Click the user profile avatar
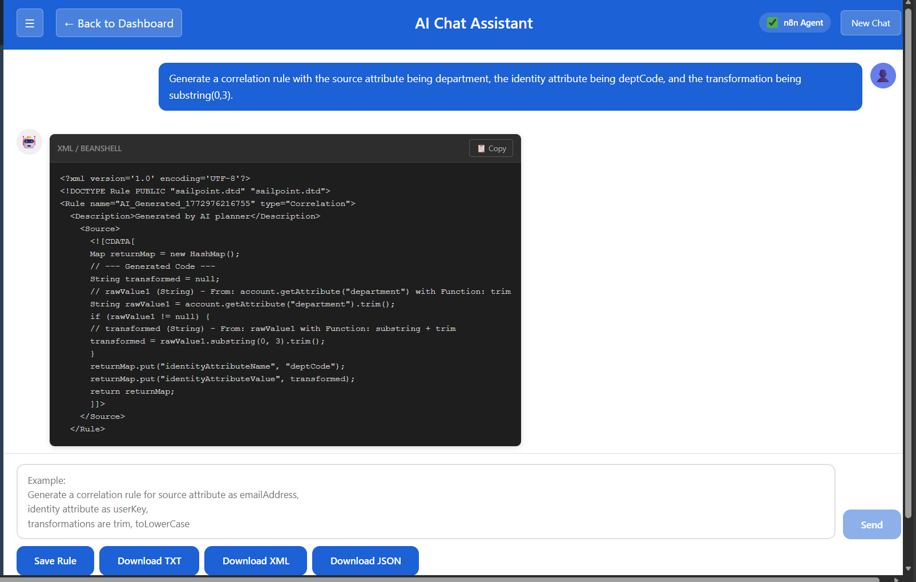This screenshot has width=916, height=582. [882, 75]
